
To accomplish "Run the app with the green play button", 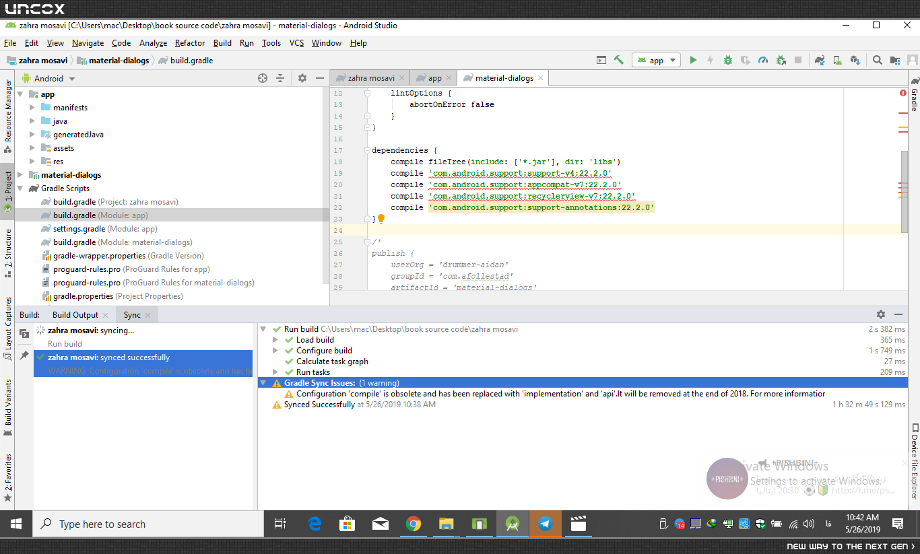I will point(693,60).
